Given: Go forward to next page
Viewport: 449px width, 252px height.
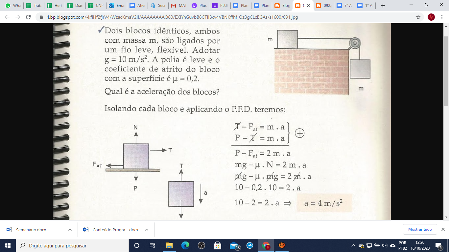Looking at the screenshot, I should [18, 17].
